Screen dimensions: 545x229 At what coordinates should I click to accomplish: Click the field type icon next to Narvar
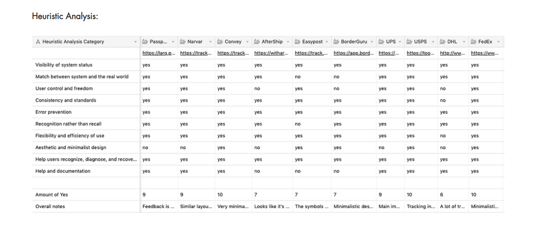(183, 42)
